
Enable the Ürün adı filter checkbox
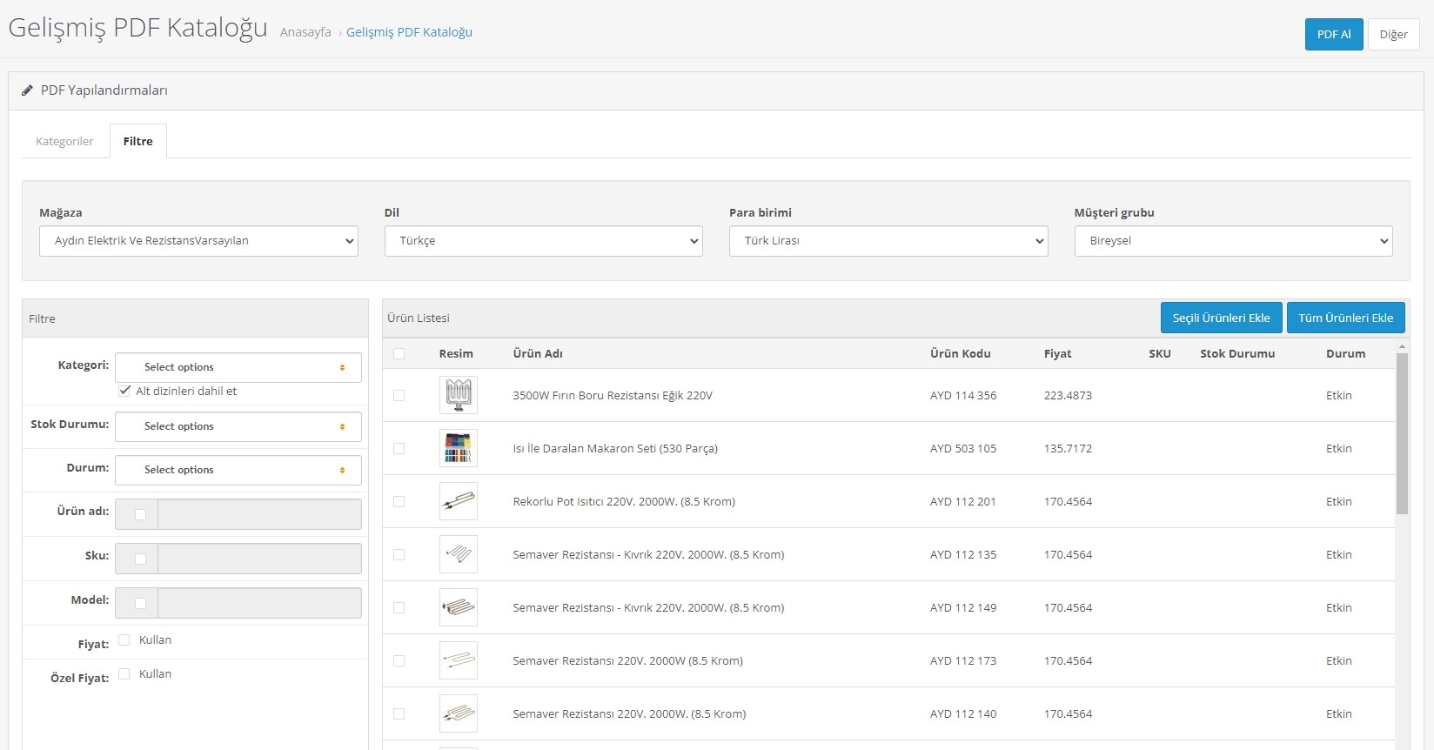(140, 514)
